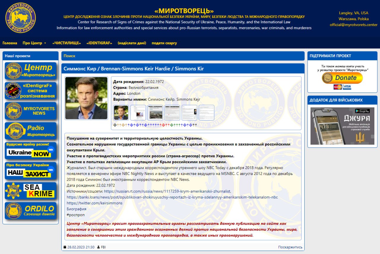Open подати скаргу navigation link
Viewport: 380px width, 254px height.
164,43
